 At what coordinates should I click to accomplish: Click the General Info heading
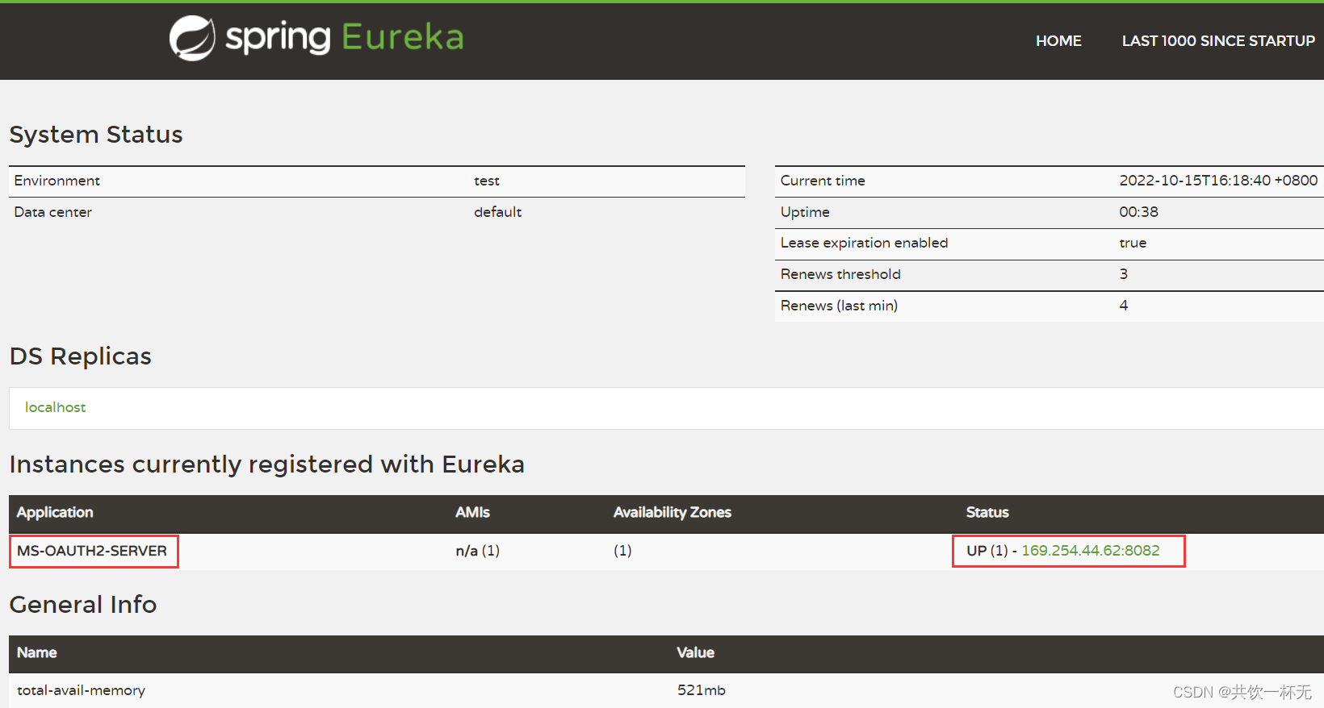(x=83, y=604)
